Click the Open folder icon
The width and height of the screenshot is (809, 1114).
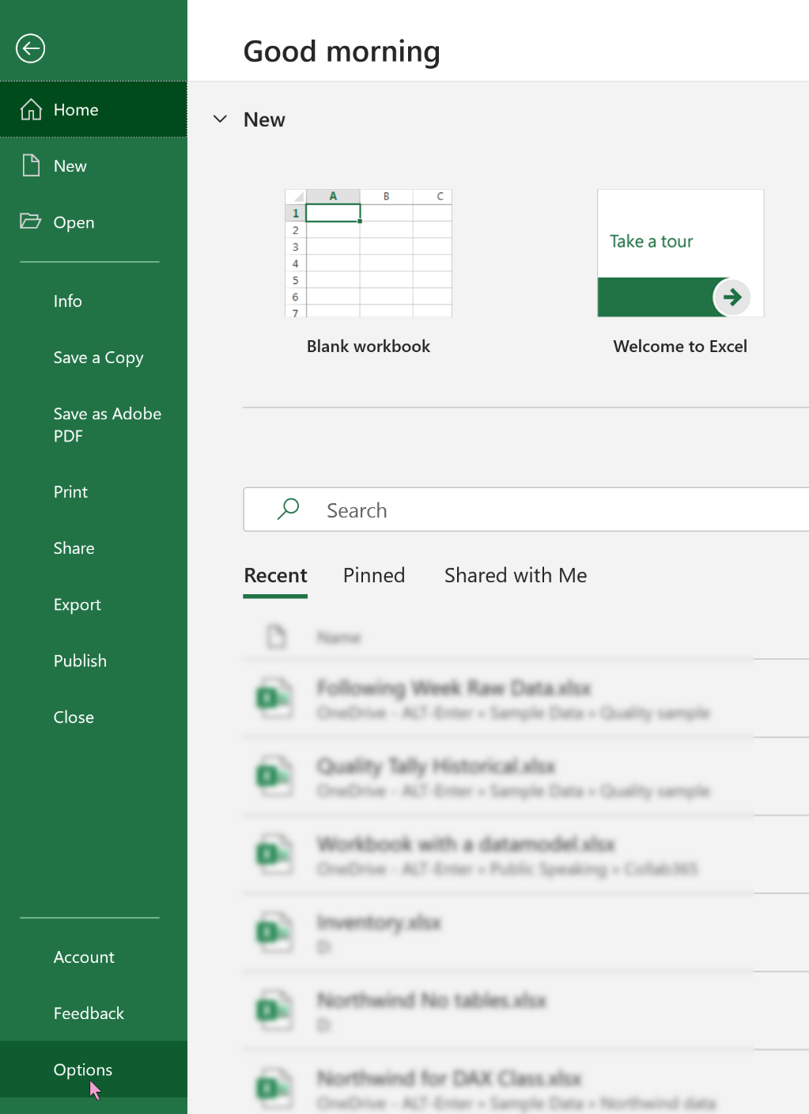[x=31, y=221]
